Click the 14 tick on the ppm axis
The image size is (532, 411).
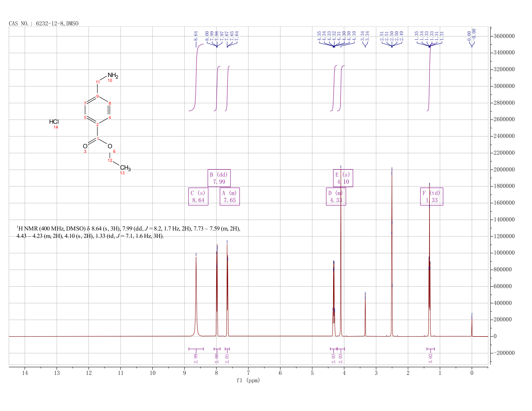point(25,373)
